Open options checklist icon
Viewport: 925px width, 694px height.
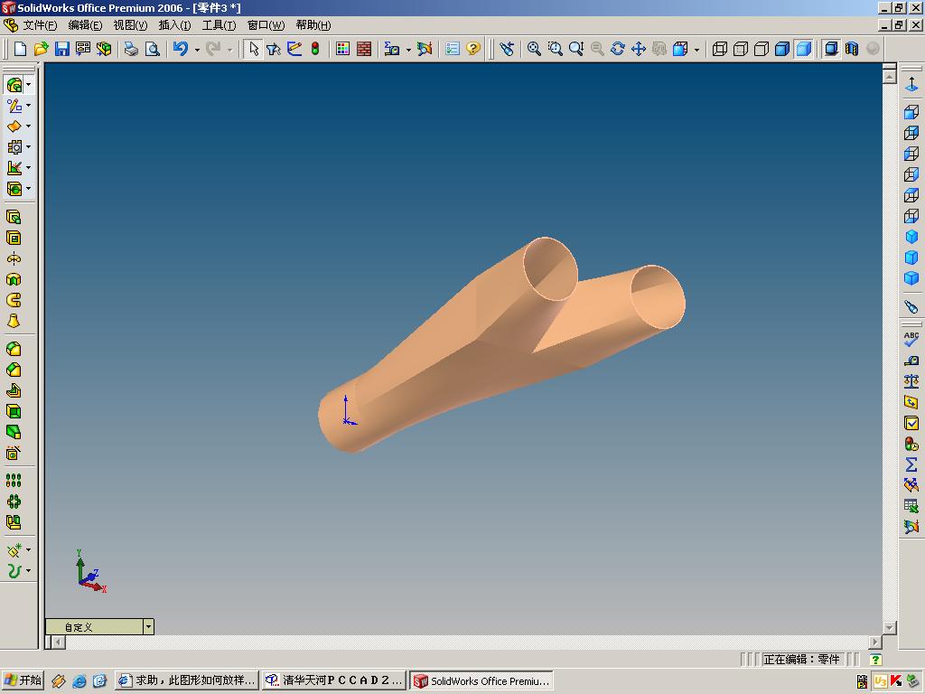pyautogui.click(x=453, y=49)
